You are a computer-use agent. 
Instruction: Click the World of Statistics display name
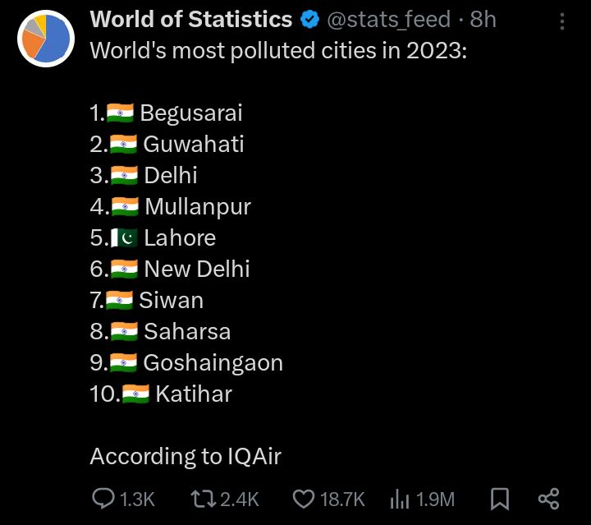coord(190,19)
